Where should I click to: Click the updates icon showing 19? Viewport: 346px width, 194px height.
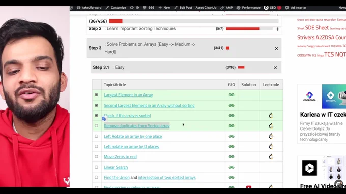coord(132,8)
